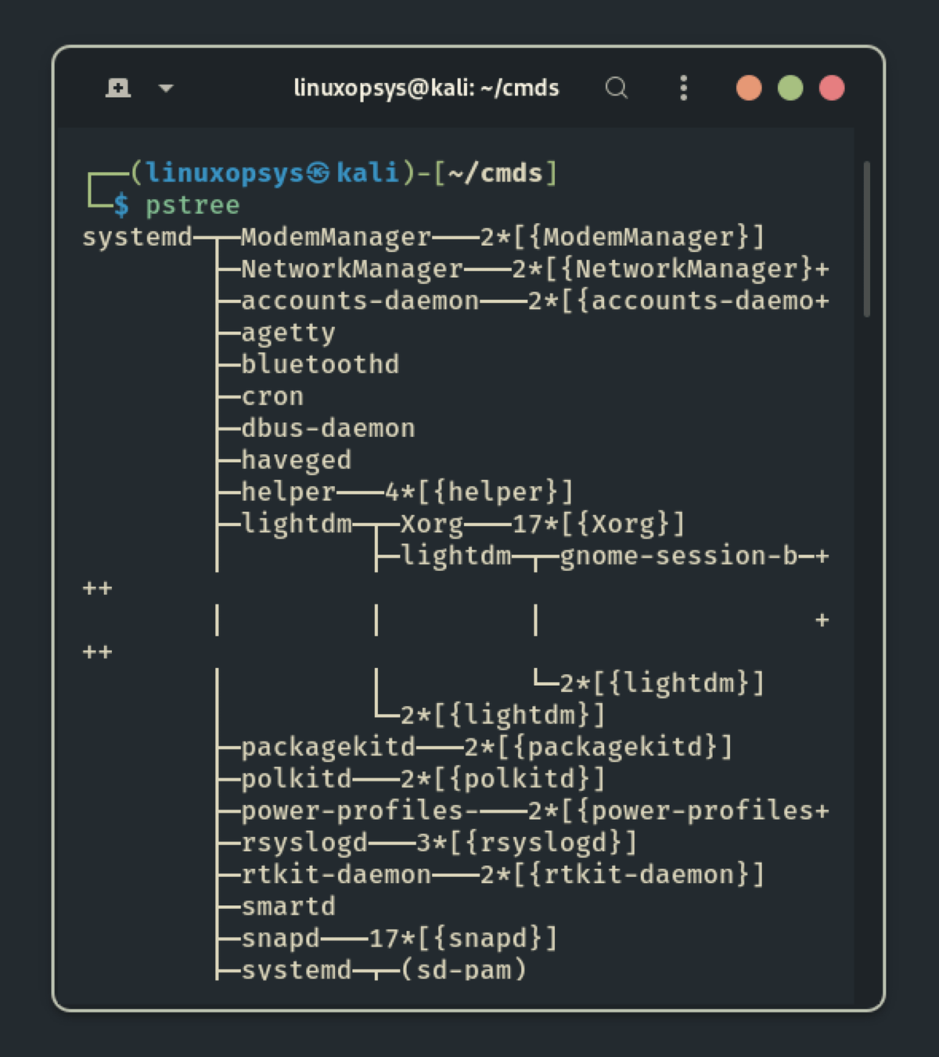Select the agetty process entry
Screen dimensions: 939x1057
(288, 333)
